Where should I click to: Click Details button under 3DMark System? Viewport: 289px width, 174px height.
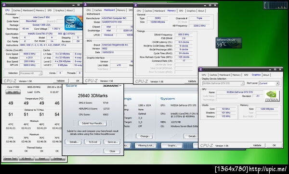click(x=191, y=137)
